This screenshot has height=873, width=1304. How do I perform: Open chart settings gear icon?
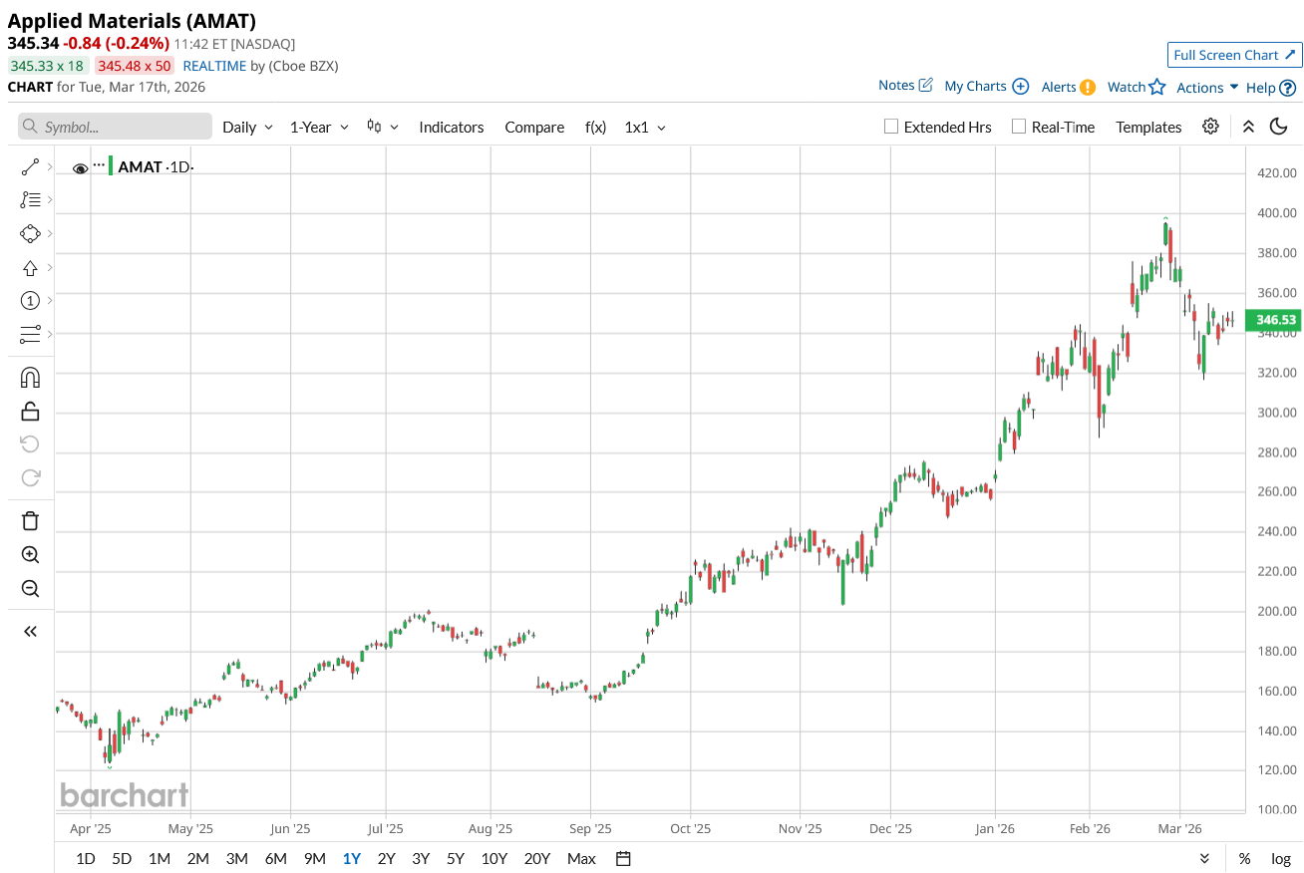coord(1210,127)
